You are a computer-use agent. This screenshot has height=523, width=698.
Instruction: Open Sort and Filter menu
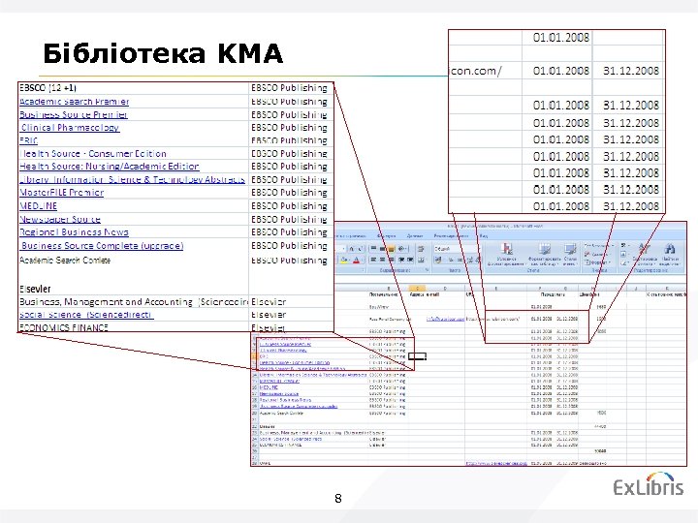pos(645,255)
